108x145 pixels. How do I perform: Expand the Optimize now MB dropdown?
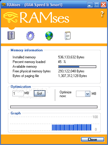click(x=88, y=94)
